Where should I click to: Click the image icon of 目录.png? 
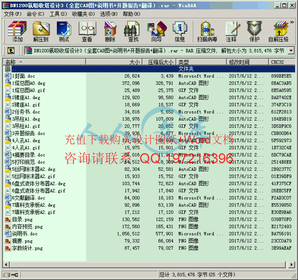[8, 219]
